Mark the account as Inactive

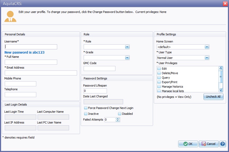tap(86, 114)
